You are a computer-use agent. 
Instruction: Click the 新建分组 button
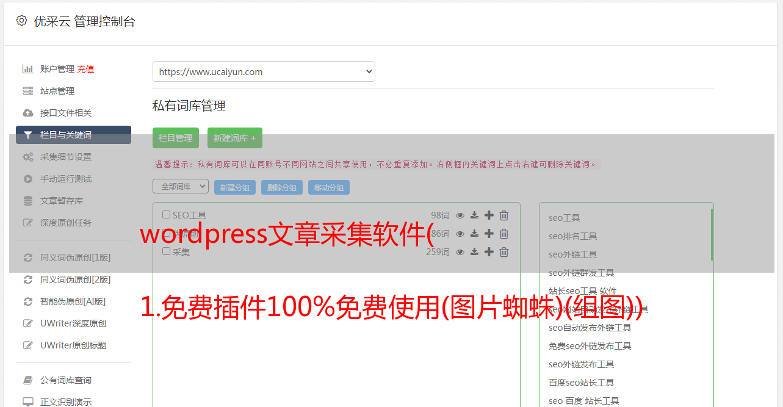click(235, 187)
